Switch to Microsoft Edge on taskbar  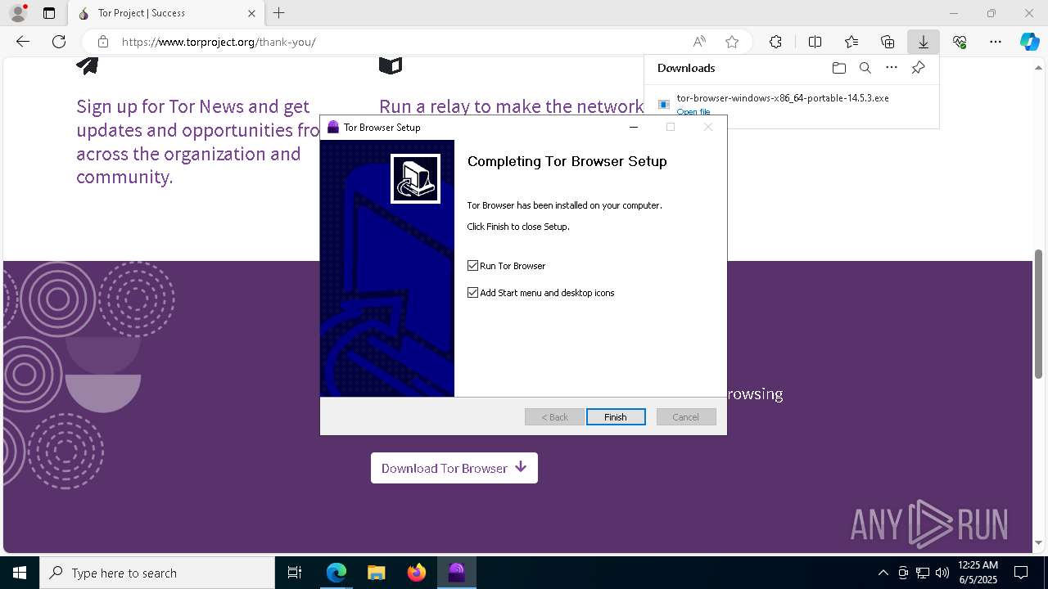tap(337, 573)
